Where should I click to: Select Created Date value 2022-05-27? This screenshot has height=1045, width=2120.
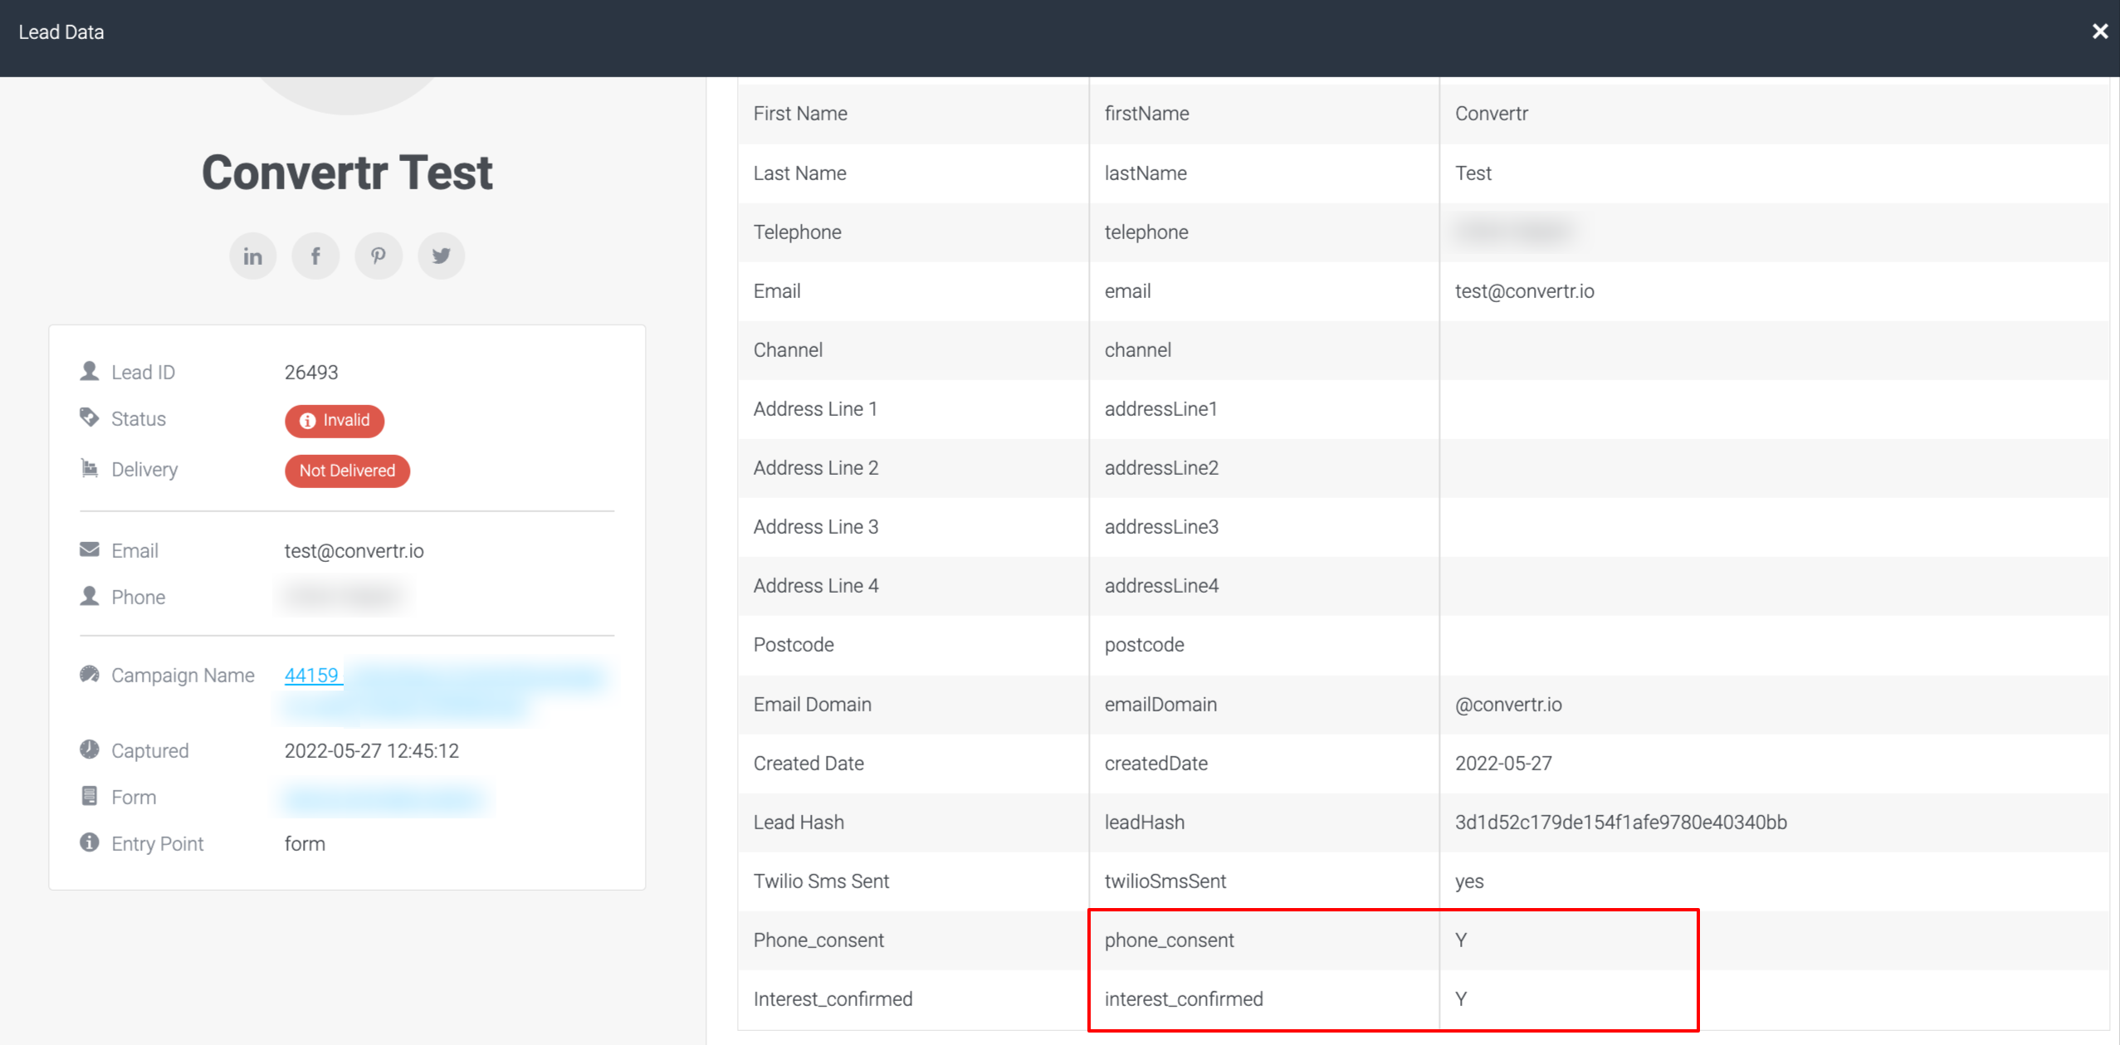coord(1503,764)
